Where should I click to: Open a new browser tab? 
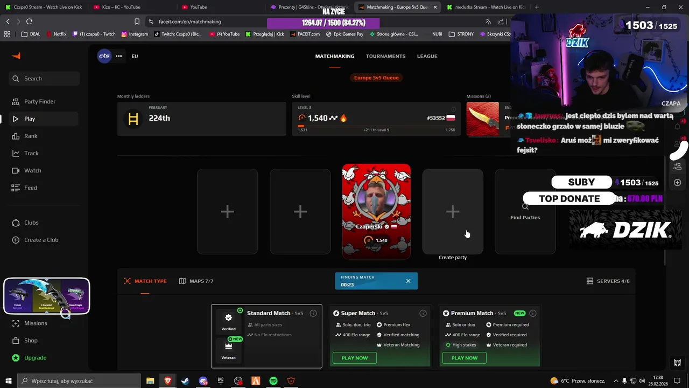click(x=537, y=7)
